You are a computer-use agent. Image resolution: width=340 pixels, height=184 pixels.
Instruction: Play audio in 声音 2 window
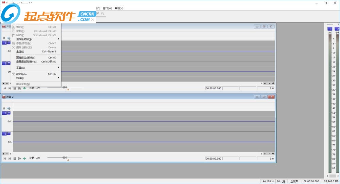[19, 159]
